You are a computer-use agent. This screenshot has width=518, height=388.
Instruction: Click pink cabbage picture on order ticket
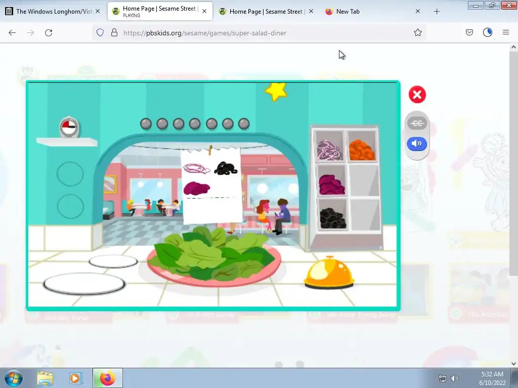pos(197,169)
